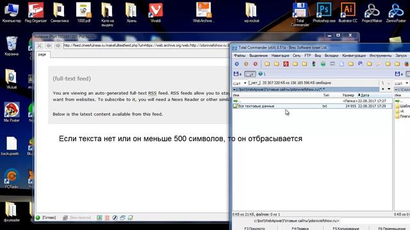Open the Выделение menu in Total Commander
Image resolution: width=410 pixels, height=230 pixels.
point(258,56)
